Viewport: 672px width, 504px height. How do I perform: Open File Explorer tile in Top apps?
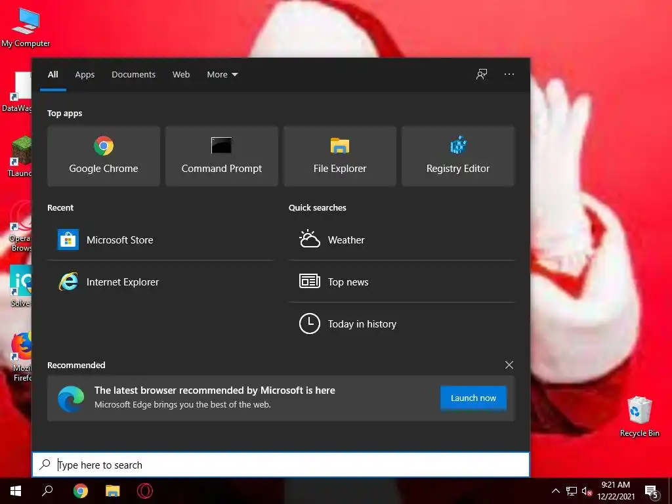340,156
